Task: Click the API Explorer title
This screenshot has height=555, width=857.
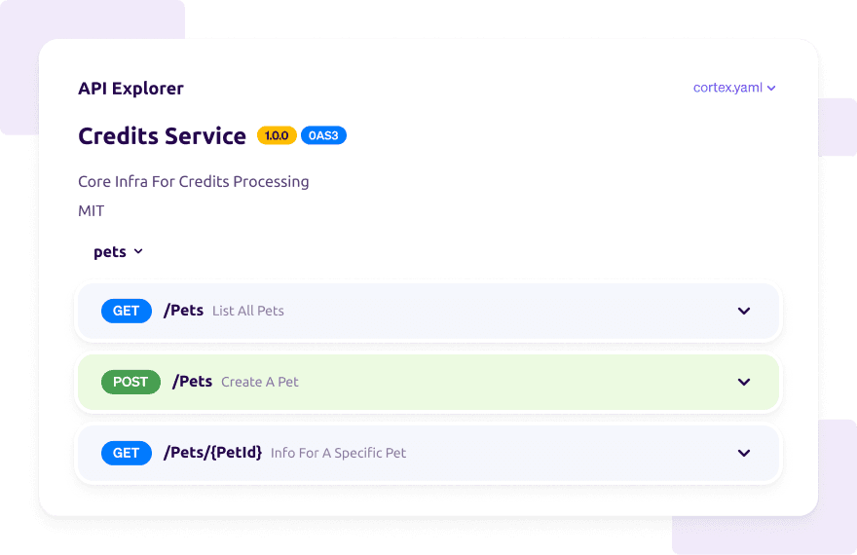Action: (130, 89)
